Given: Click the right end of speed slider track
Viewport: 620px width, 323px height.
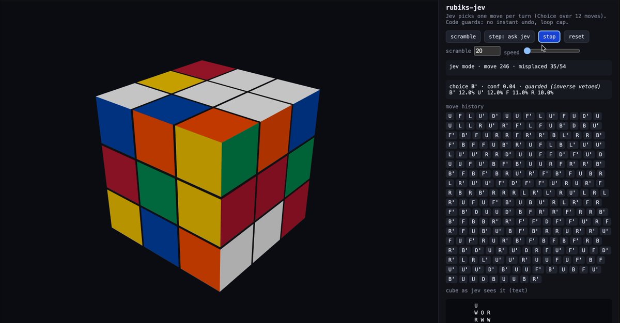Looking at the screenshot, I should click(x=579, y=51).
